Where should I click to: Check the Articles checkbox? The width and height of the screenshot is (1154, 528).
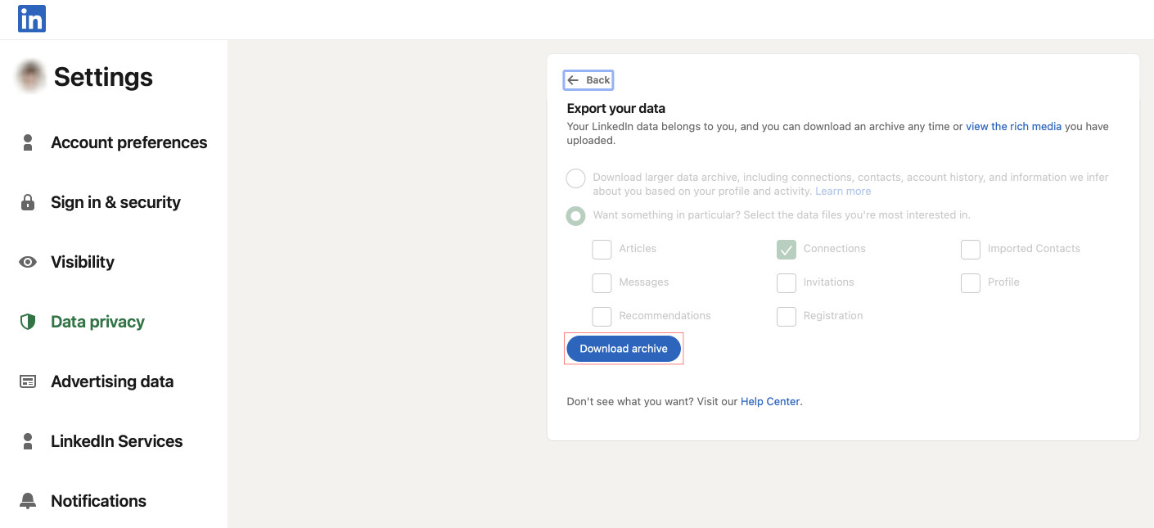(x=602, y=249)
